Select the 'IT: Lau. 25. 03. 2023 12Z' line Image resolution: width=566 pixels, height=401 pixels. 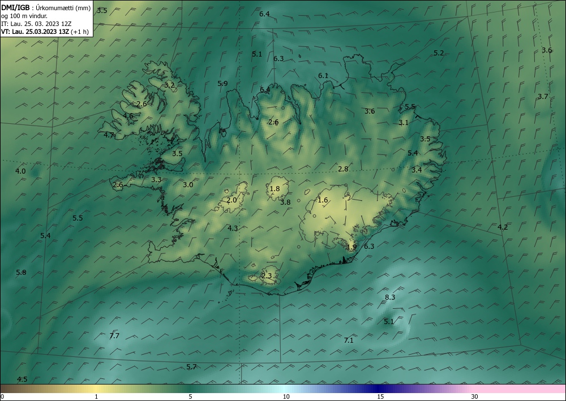[36, 24]
